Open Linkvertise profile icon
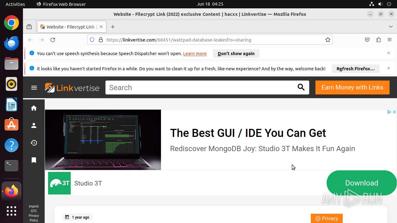Viewport: 397px width, 223px height. tap(34, 125)
